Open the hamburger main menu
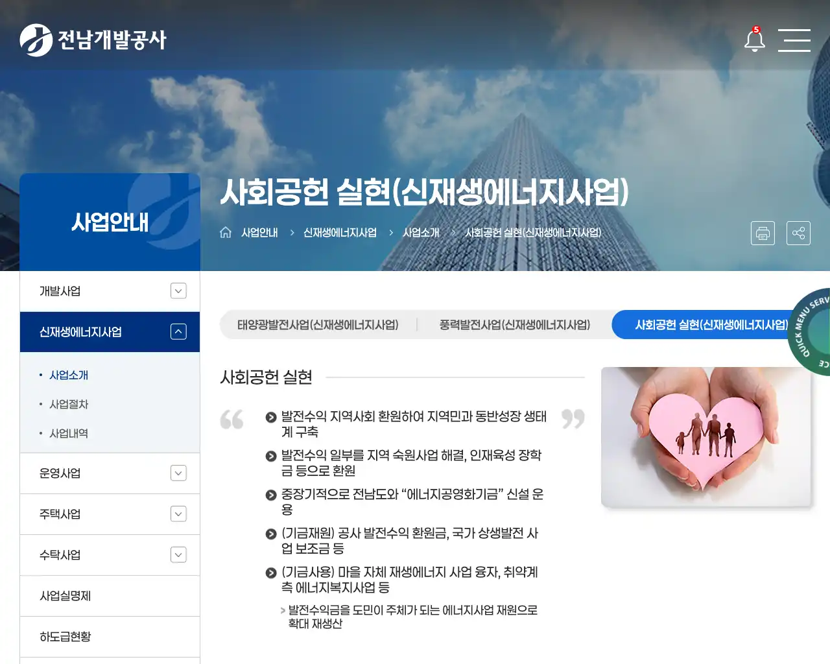Image resolution: width=830 pixels, height=664 pixels. click(x=794, y=40)
